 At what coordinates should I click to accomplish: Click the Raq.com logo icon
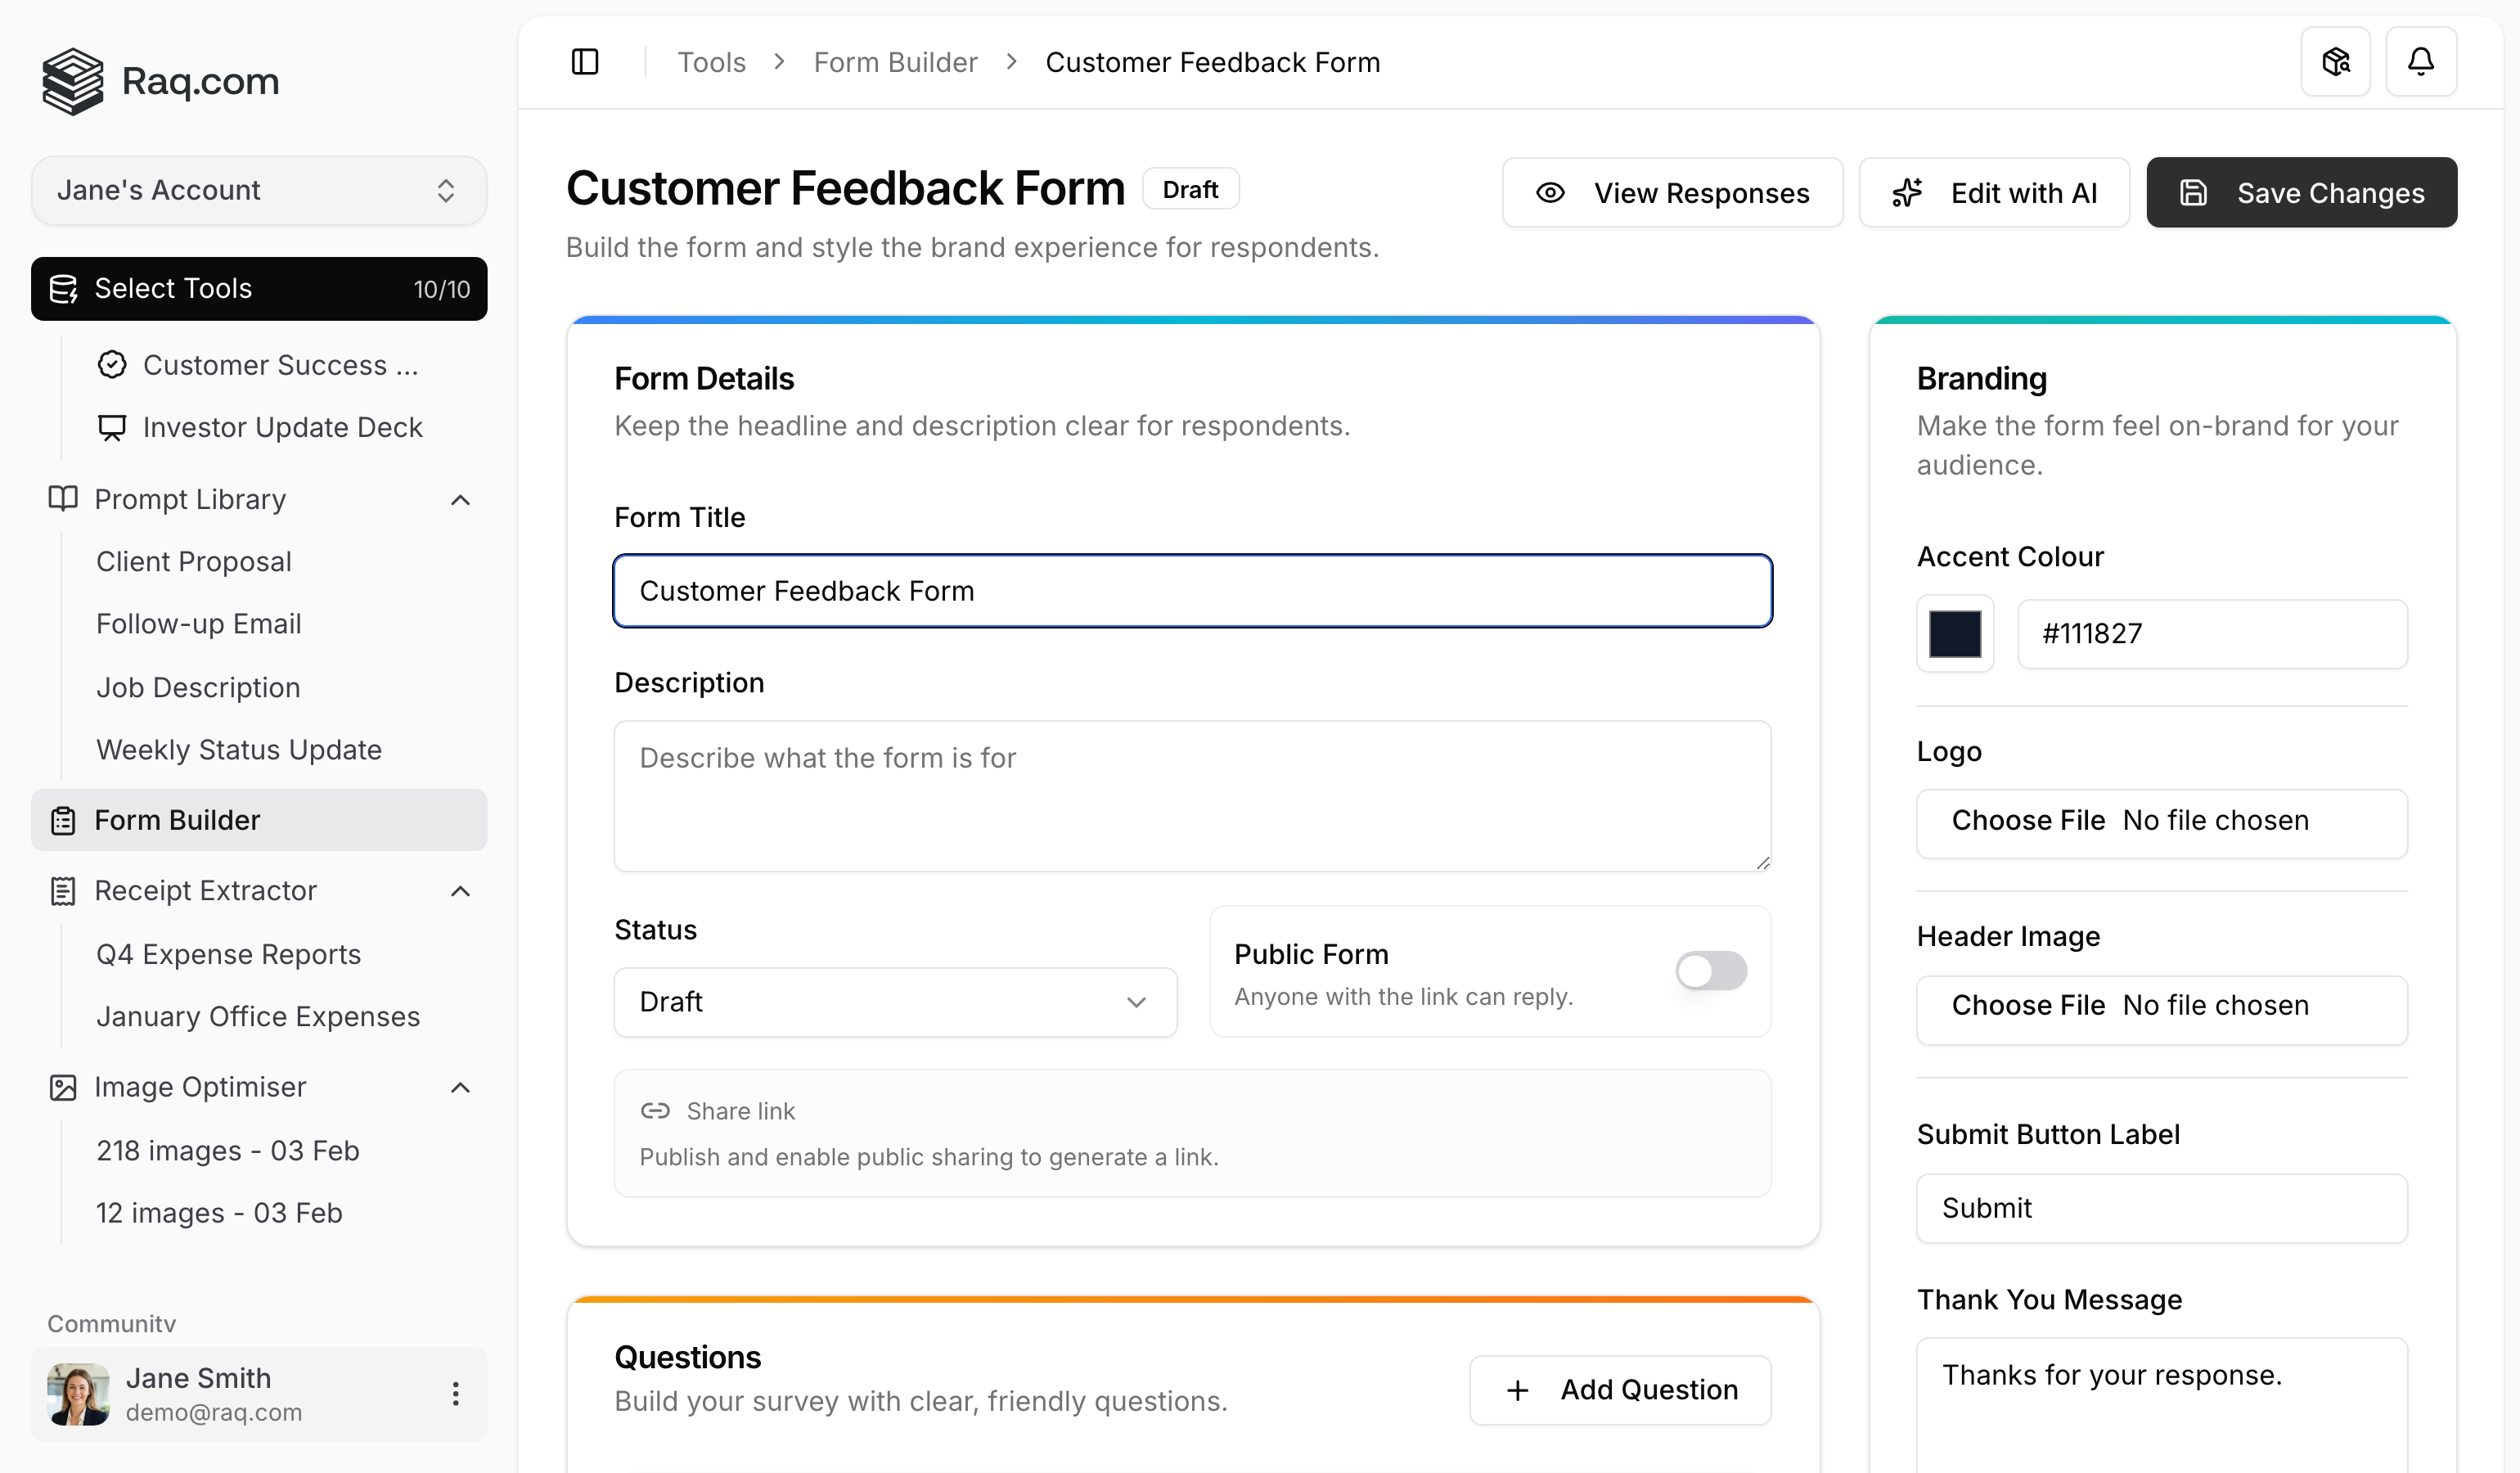click(x=71, y=81)
